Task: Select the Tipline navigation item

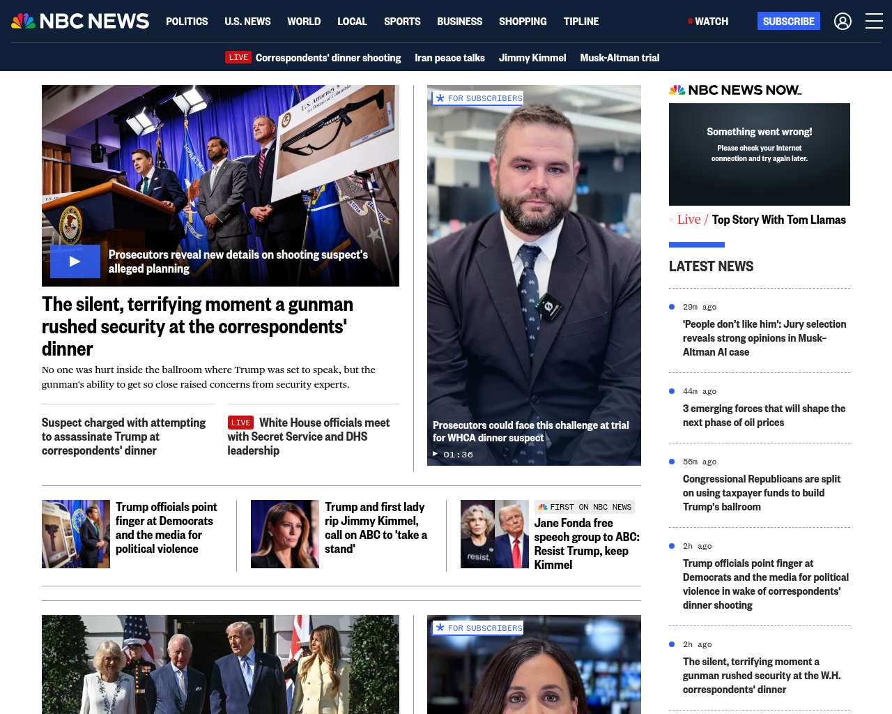Action: [x=581, y=22]
